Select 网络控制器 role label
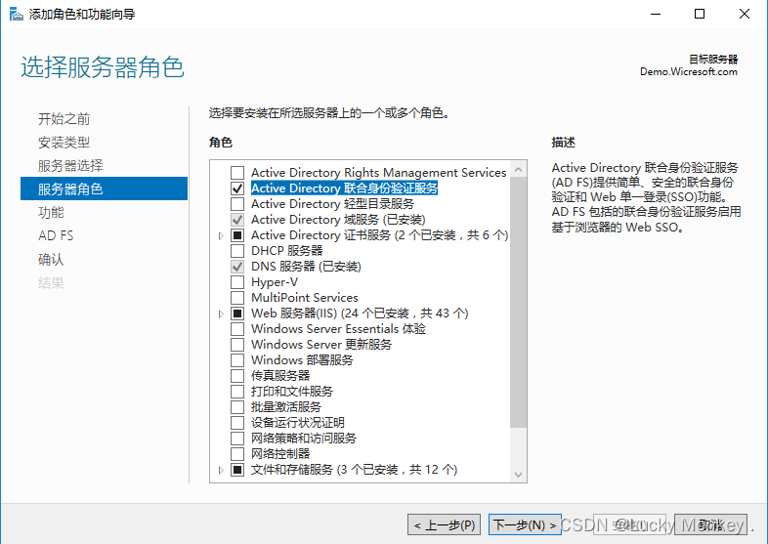The width and height of the screenshot is (768, 544). [280, 454]
